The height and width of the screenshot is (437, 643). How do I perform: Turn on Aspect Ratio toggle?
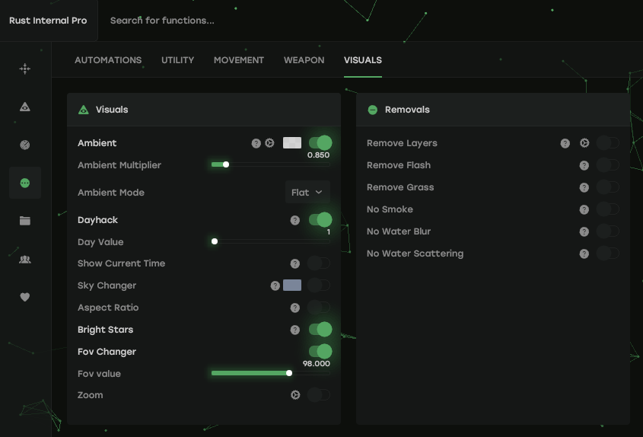tap(319, 308)
